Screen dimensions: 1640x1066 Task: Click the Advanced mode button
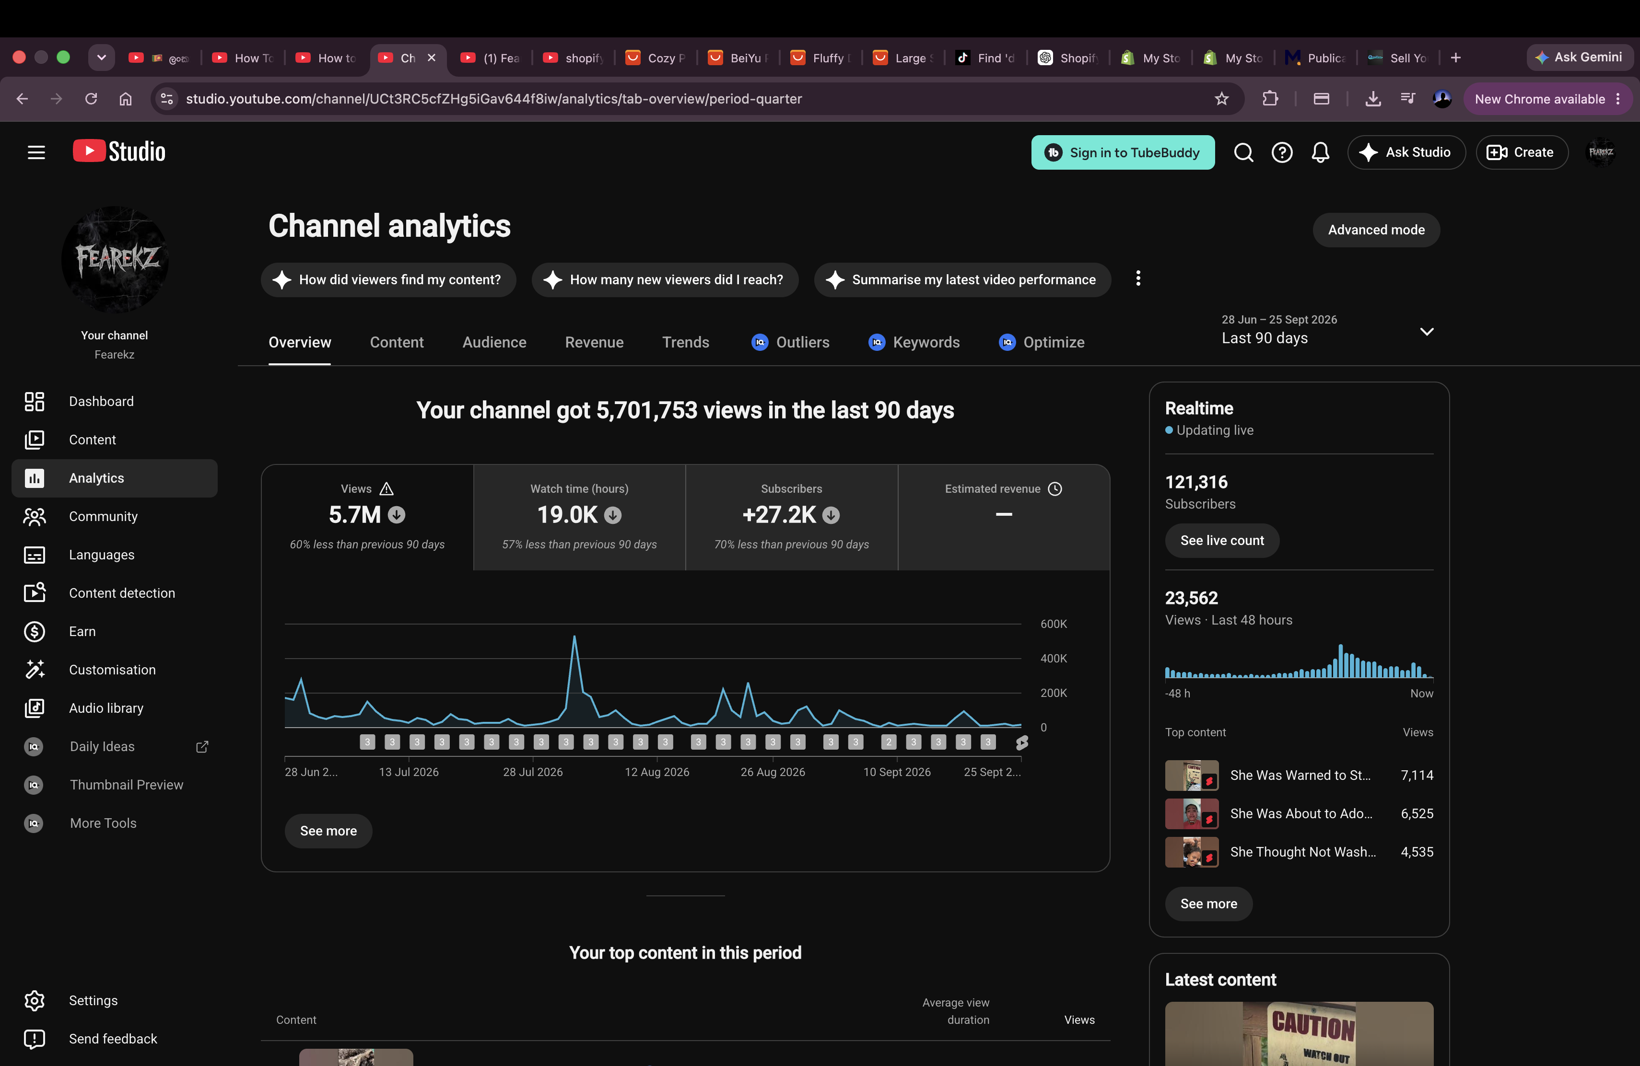1376,230
